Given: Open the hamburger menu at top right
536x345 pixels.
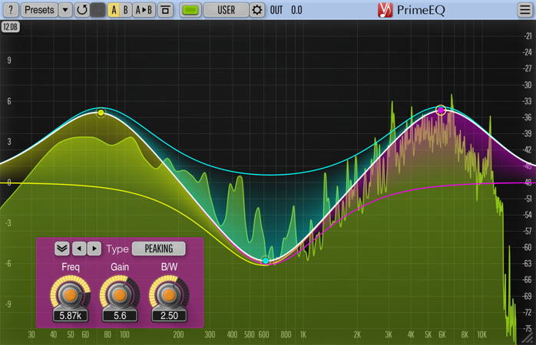Looking at the screenshot, I should 524,10.
